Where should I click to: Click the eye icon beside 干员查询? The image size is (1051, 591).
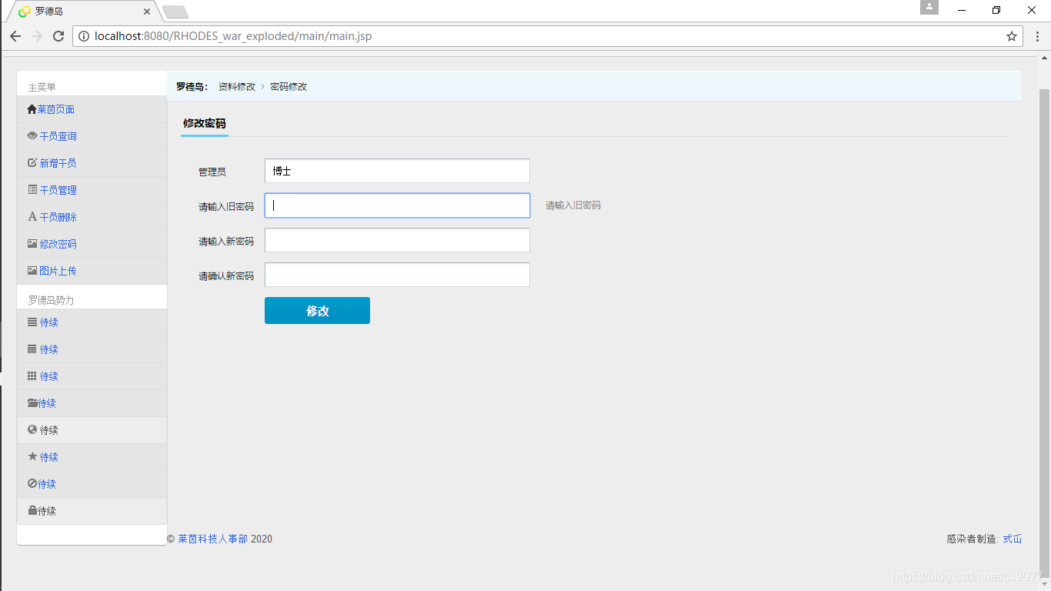point(32,136)
